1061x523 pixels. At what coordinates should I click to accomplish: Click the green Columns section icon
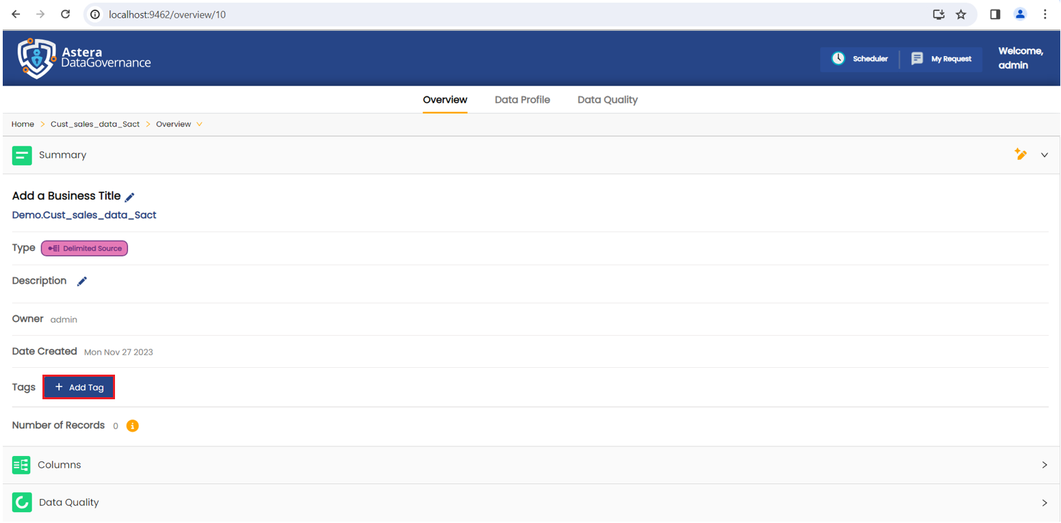(21, 465)
